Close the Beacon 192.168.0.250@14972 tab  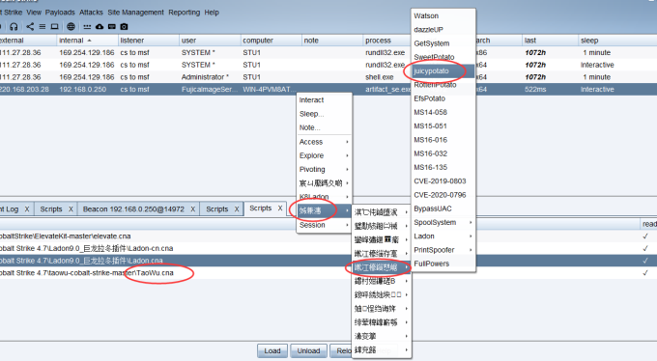[x=192, y=209]
